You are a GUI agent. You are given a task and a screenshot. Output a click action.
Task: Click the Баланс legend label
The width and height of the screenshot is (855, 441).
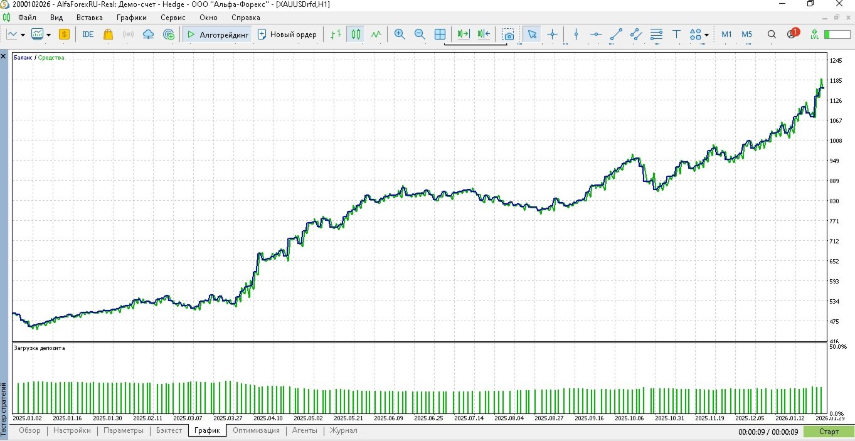(22, 58)
